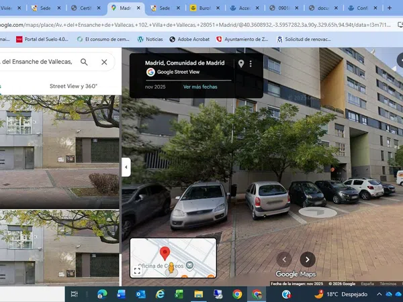Select the top Street View thumbnail photo
Image resolution: width=403 pixels, height=302 pixels.
tap(59, 152)
